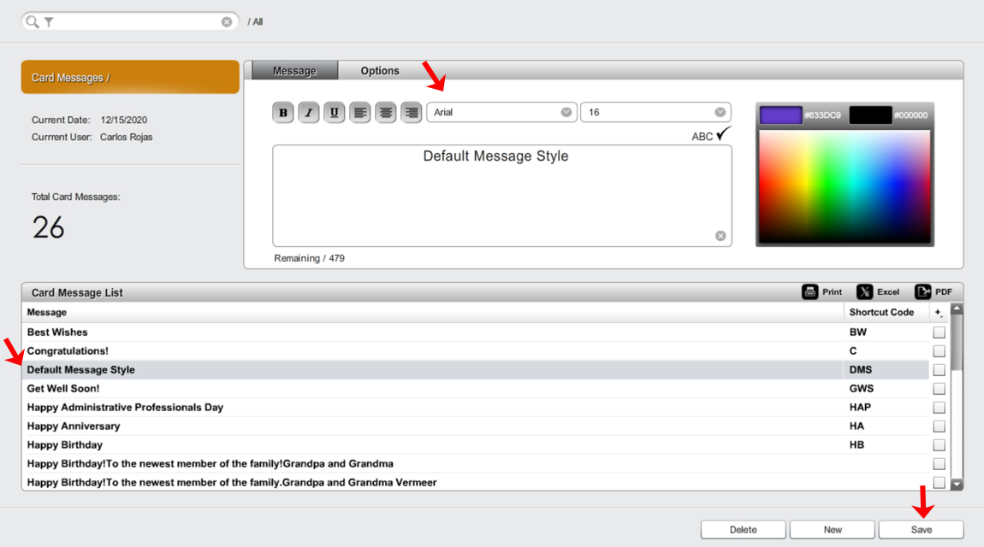The image size is (984, 547).
Task: Click the search magnifier icon
Action: 32,22
